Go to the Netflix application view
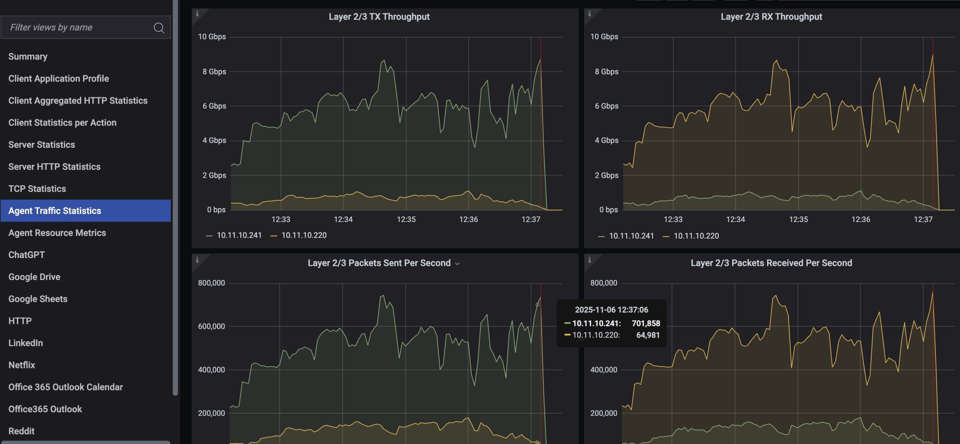This screenshot has width=960, height=444. pyautogui.click(x=22, y=365)
